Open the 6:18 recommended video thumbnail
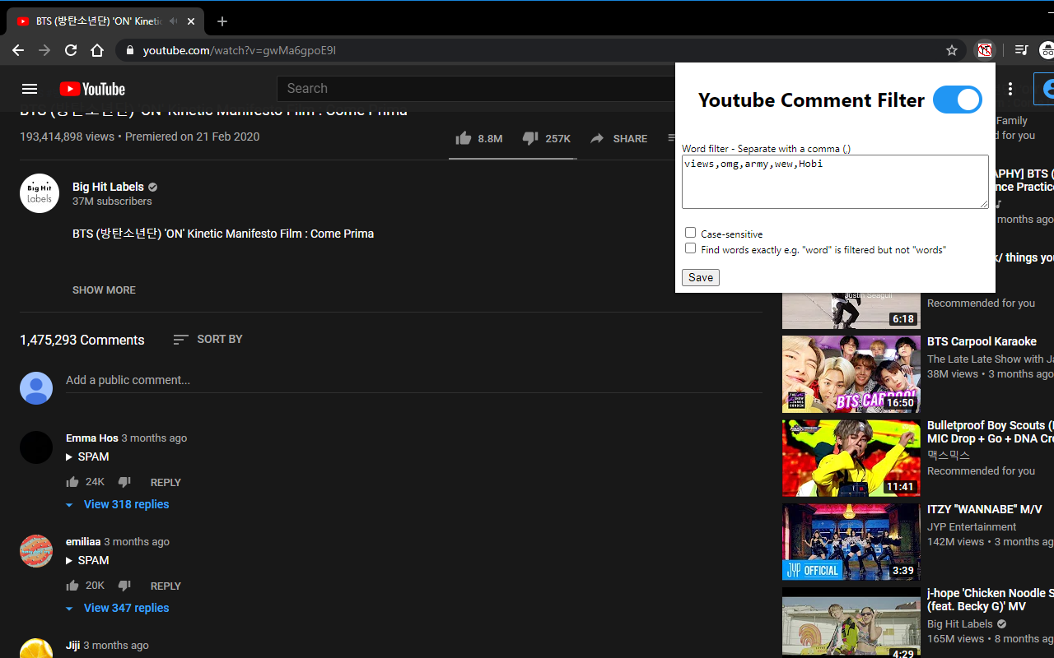 point(851,311)
